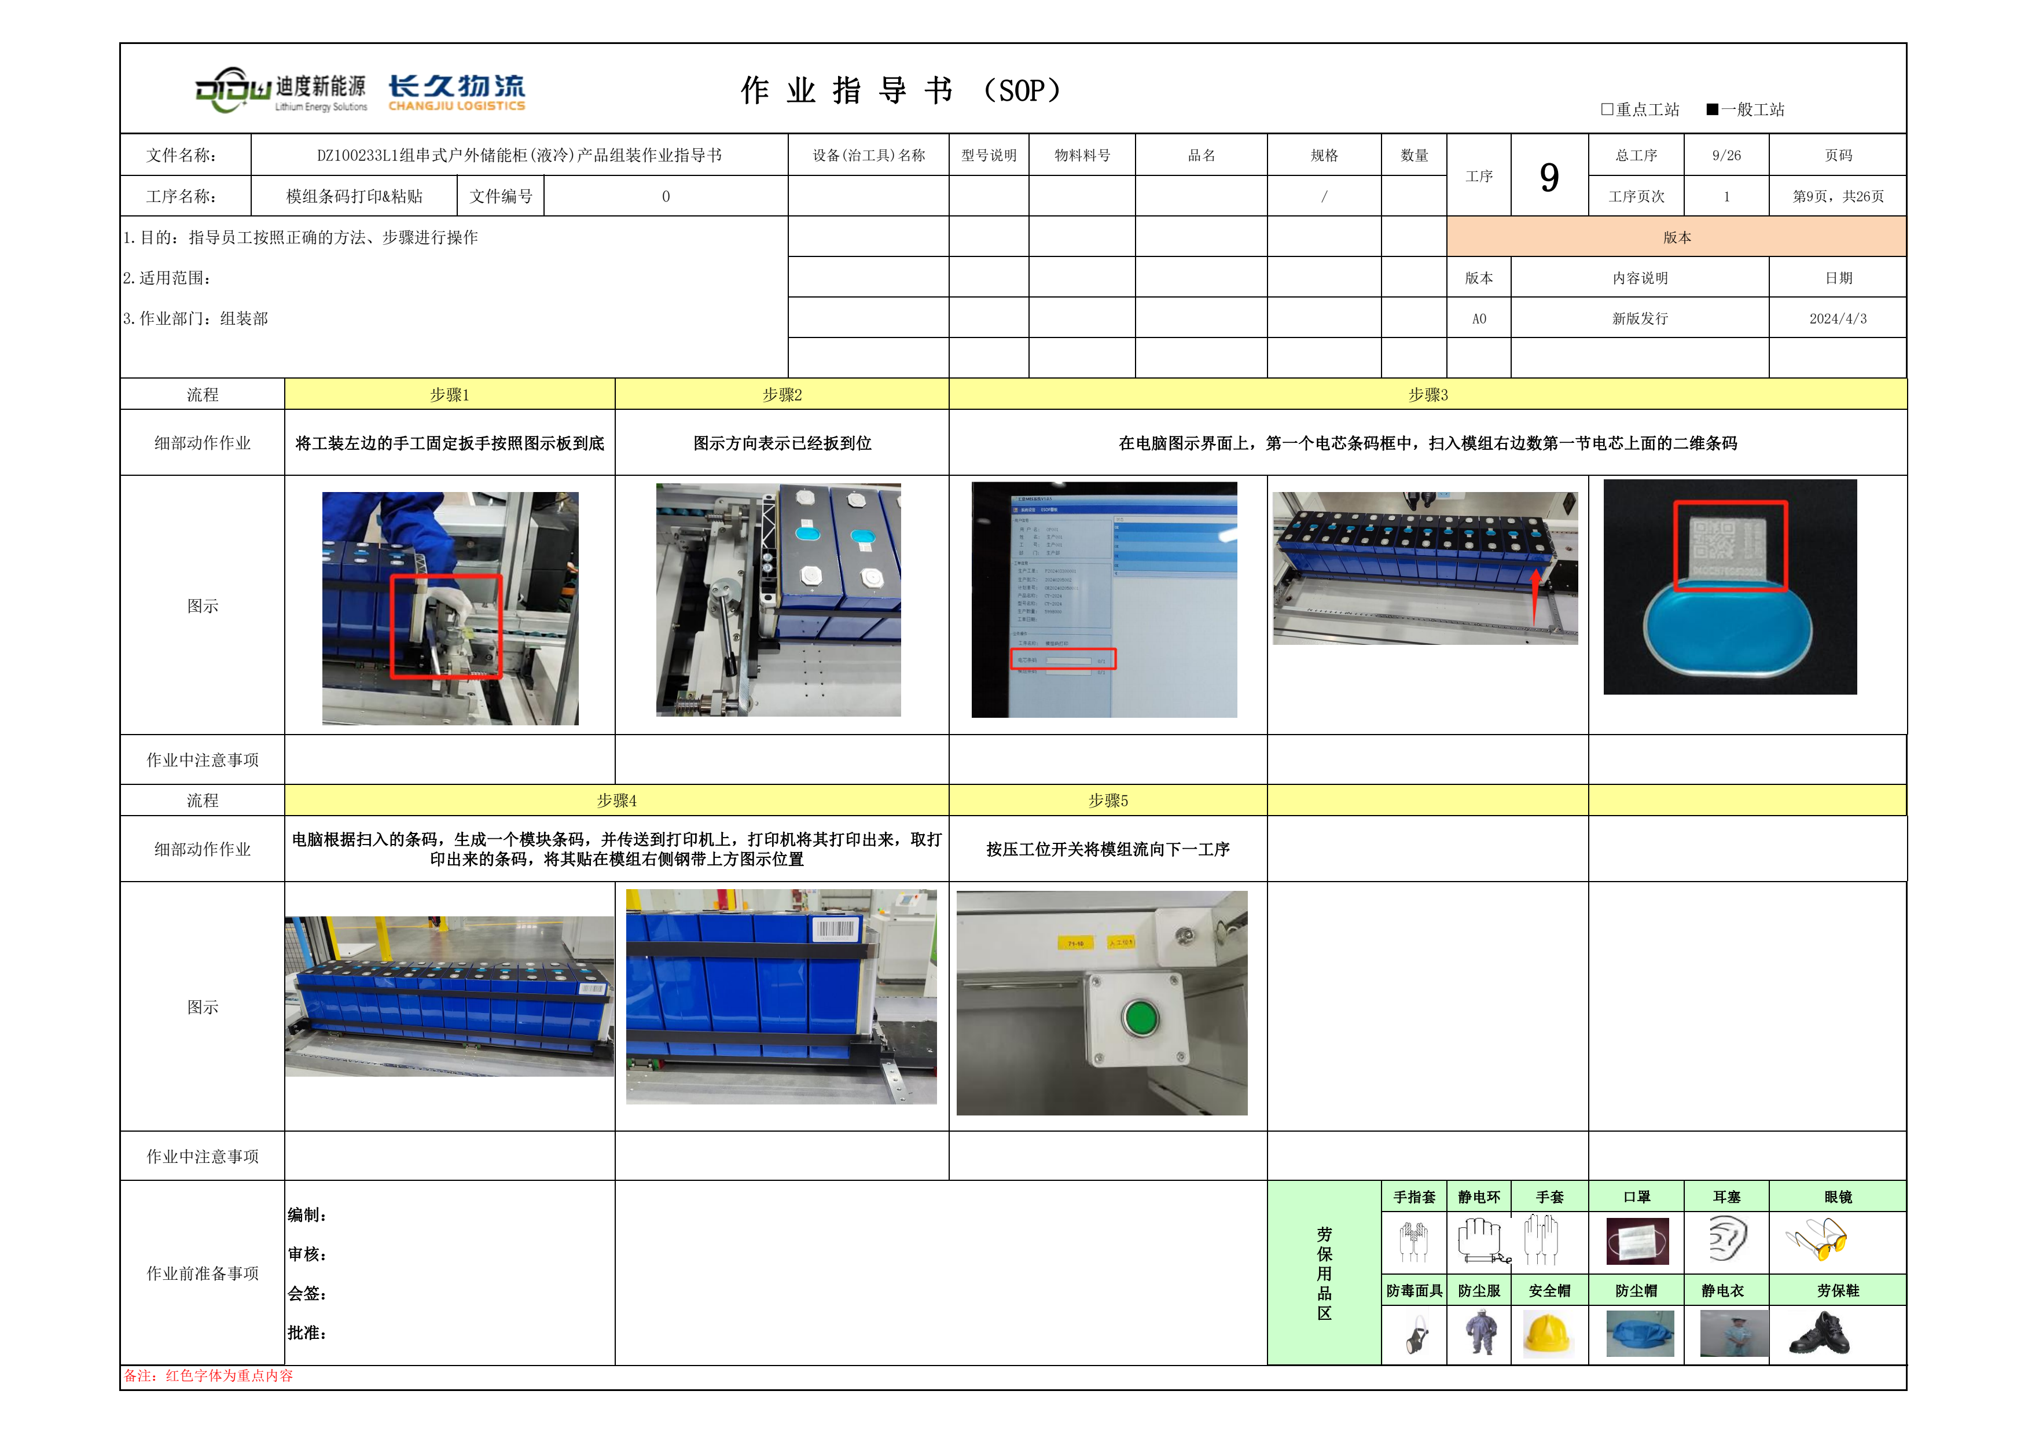Click the 长久物流 Changjiu Logistics logo

click(457, 92)
